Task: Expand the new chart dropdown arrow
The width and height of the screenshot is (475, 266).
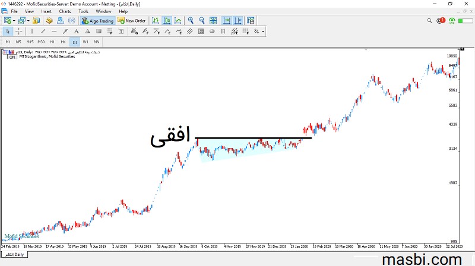Action: point(13,20)
